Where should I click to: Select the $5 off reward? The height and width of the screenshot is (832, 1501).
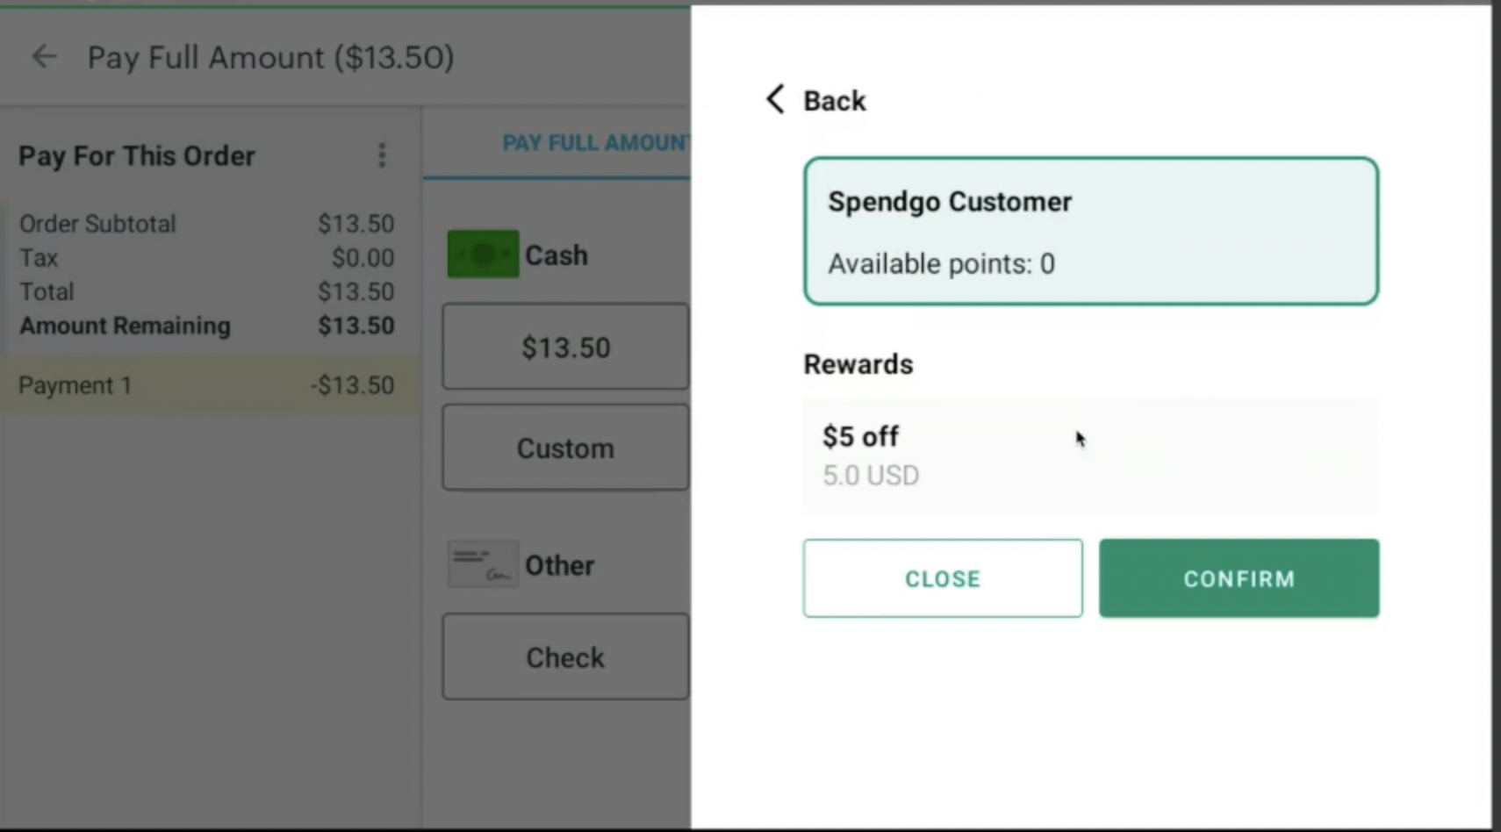(1090, 455)
